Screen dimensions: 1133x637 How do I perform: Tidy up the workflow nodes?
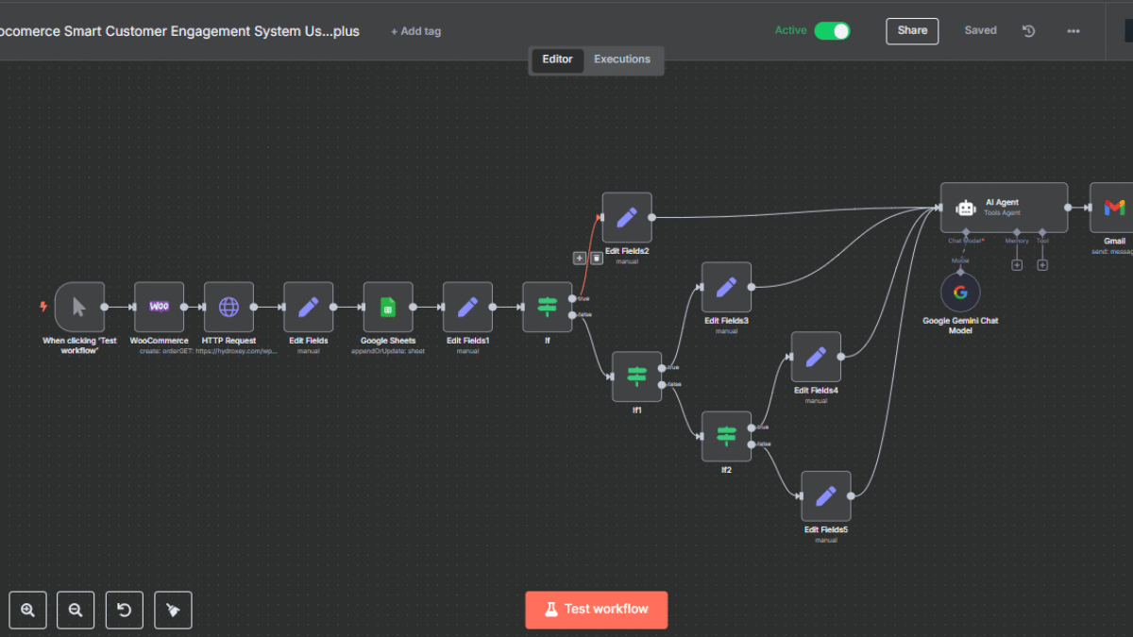point(173,610)
